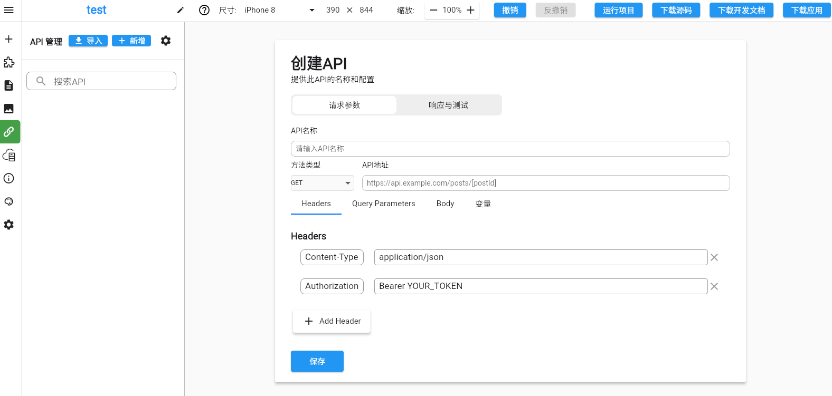Click the width value 390

(333, 10)
